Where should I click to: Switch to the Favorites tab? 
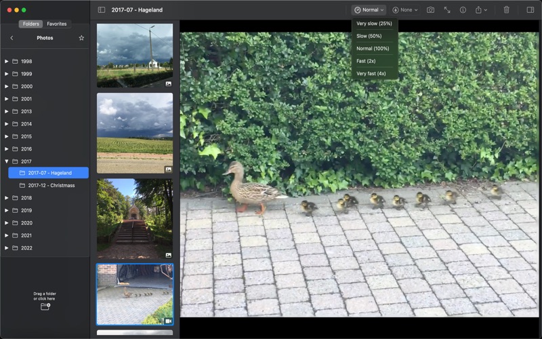(x=57, y=24)
